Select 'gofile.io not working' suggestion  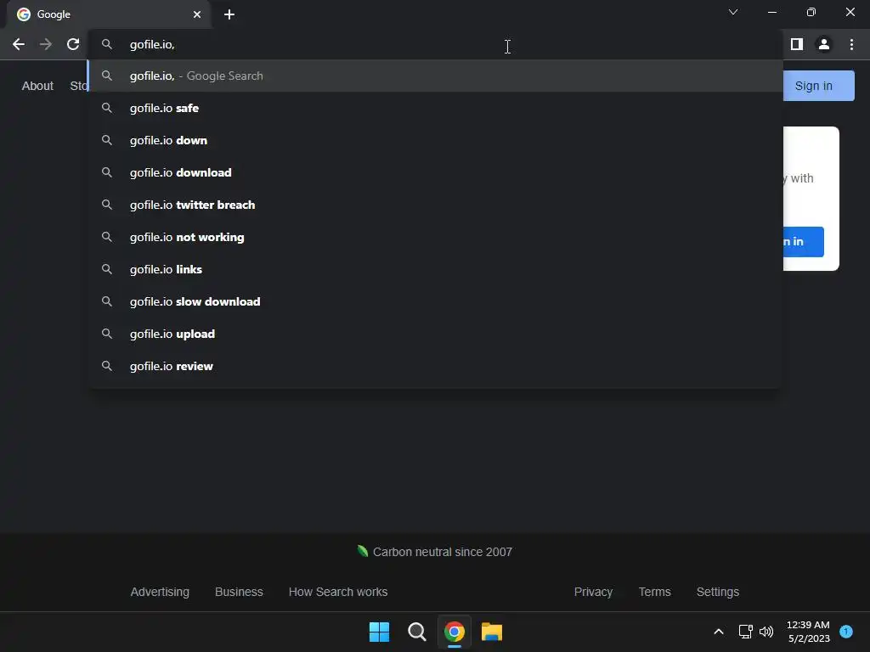[435, 237]
